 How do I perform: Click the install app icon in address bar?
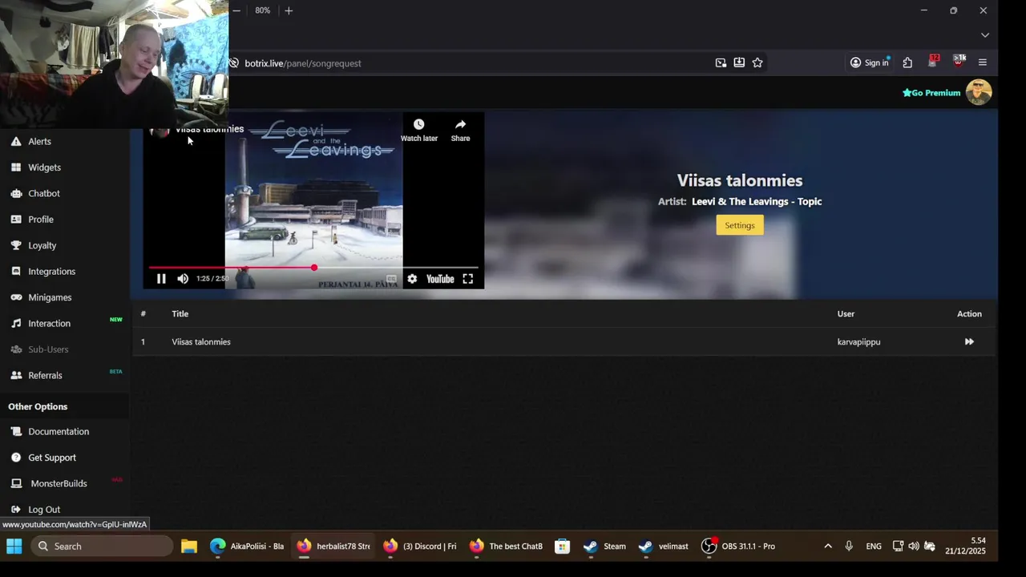click(x=739, y=63)
